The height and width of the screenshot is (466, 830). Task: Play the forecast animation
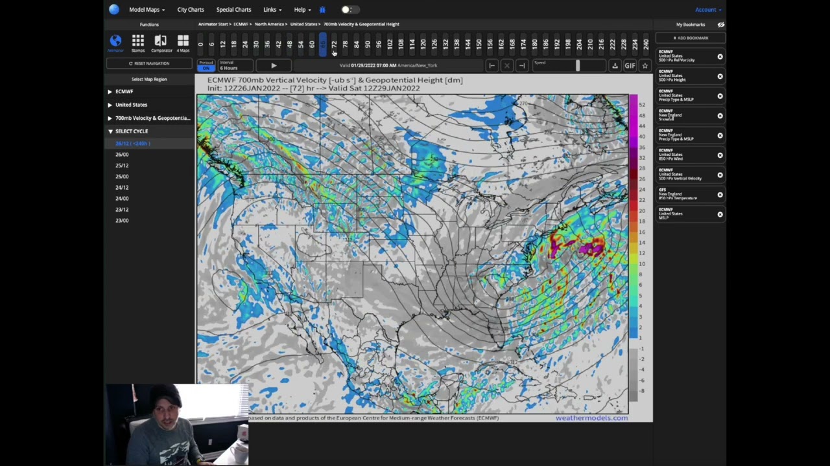274,65
